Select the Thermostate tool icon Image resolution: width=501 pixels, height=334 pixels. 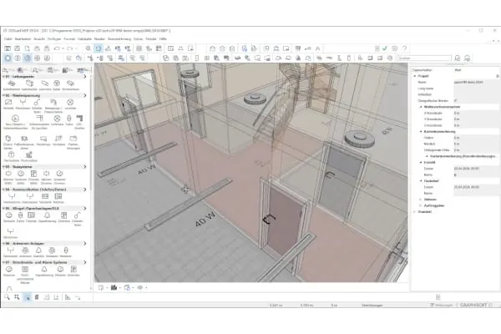(11, 155)
